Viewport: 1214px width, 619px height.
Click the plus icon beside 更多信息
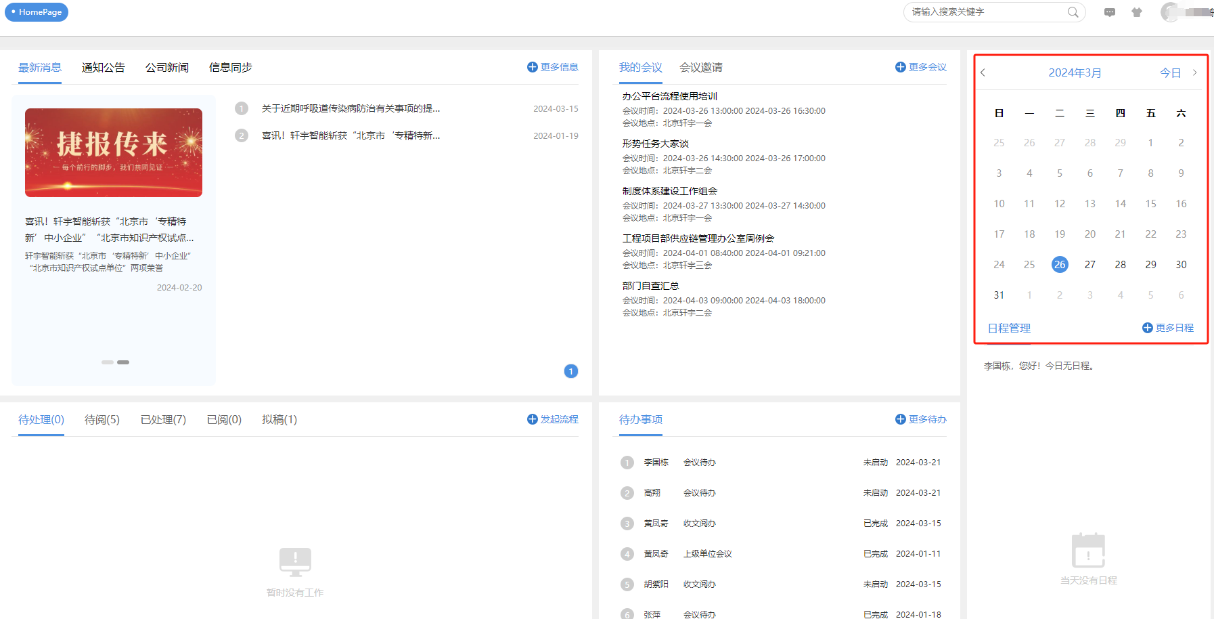click(532, 67)
